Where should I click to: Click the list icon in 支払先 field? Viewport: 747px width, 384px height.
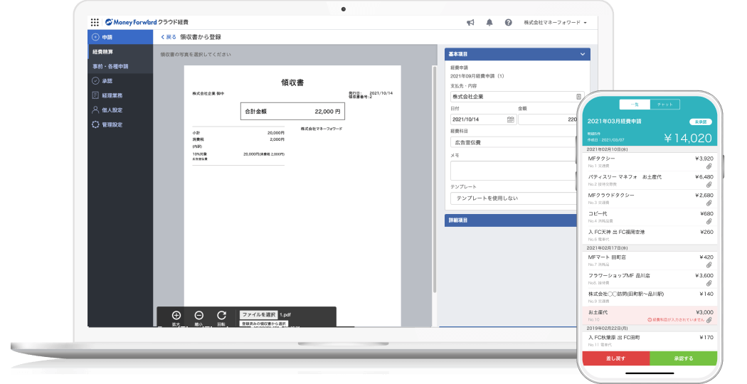pyautogui.click(x=579, y=97)
